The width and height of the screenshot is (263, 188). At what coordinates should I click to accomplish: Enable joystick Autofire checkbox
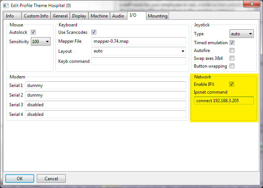coord(232,51)
